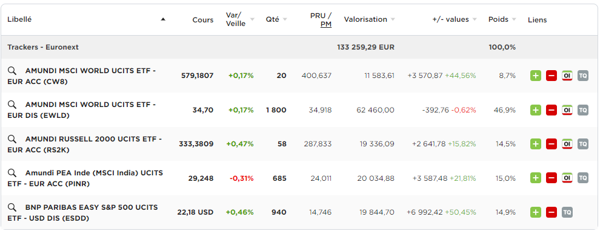Sort by Libellé using the ascending arrow
Screen dimensions: 603x234
[163, 19]
